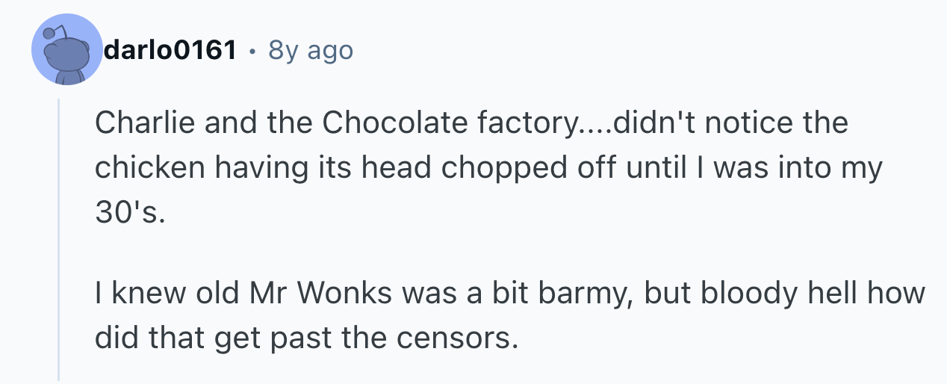The image size is (947, 384).
Task: Collapse the comment thread using the vertical line
Action: coord(59,239)
